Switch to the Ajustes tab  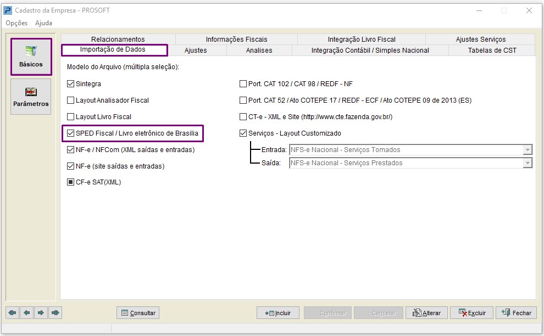(196, 51)
